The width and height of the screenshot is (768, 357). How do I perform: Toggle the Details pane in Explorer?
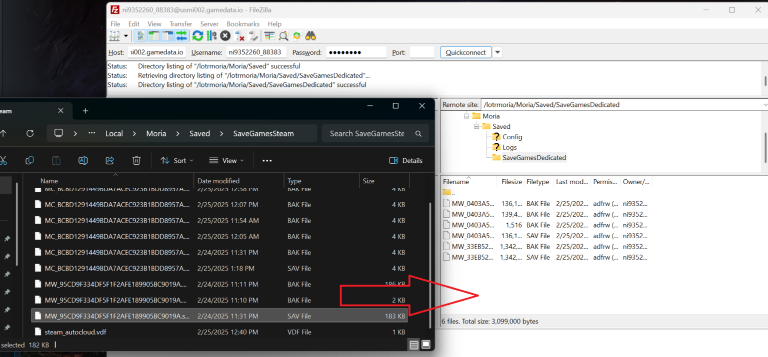405,160
